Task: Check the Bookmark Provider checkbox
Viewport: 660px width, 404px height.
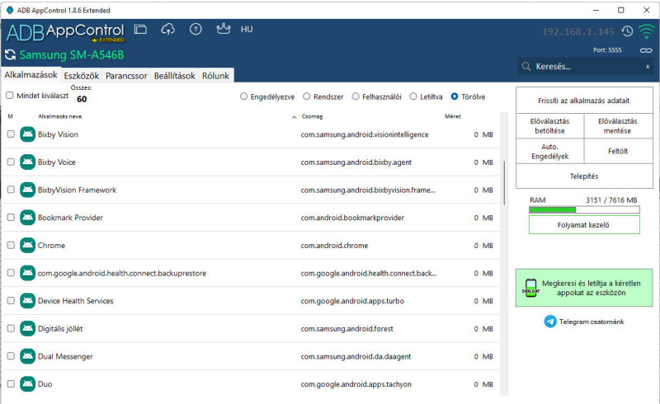Action: 11,218
